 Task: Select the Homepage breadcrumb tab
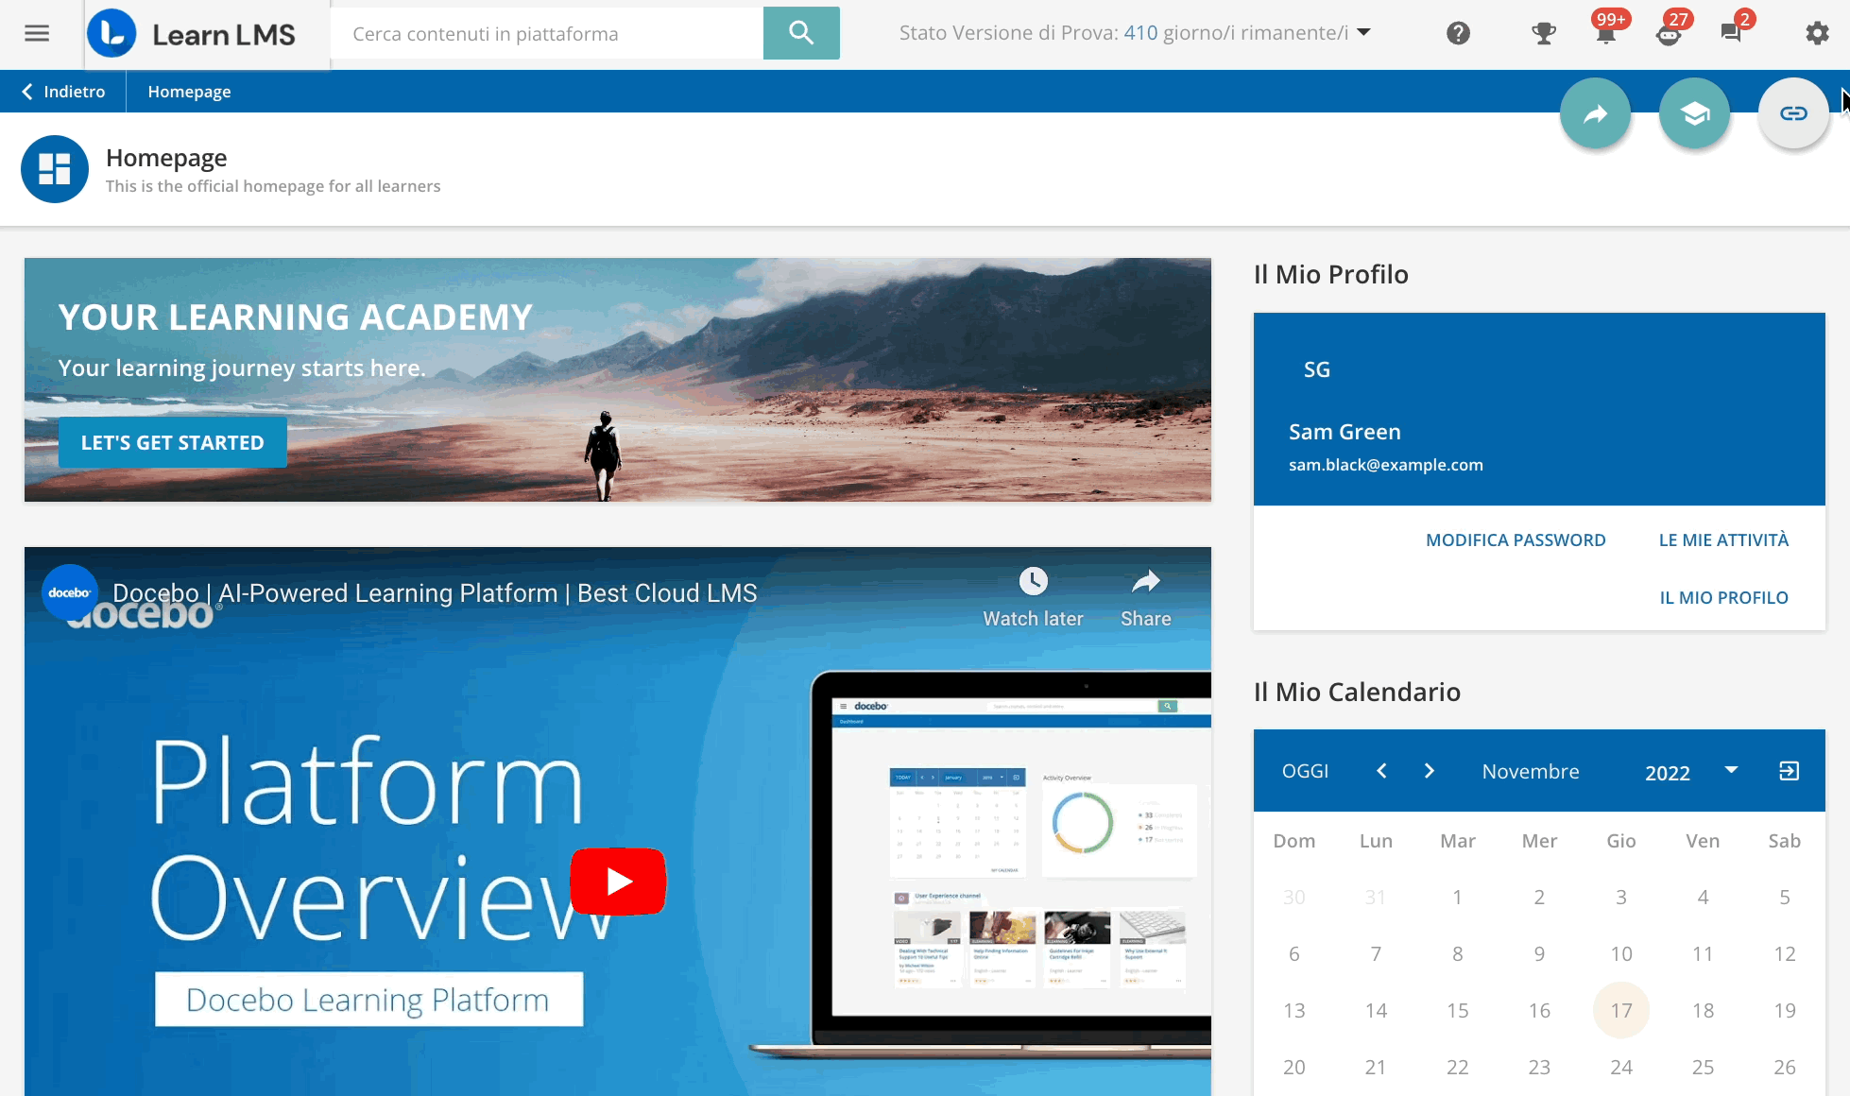(x=189, y=92)
